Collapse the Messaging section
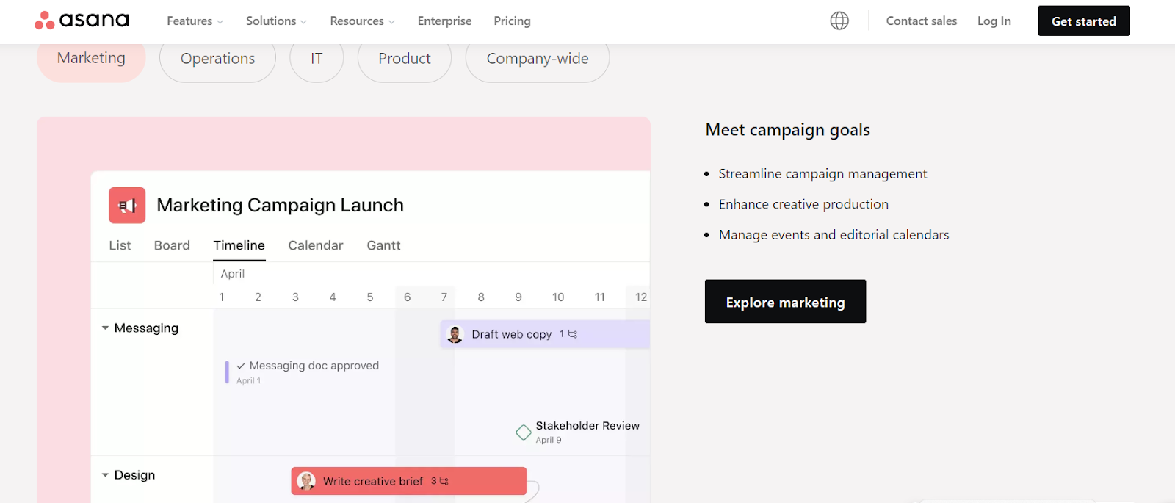This screenshot has width=1175, height=503. click(x=105, y=328)
